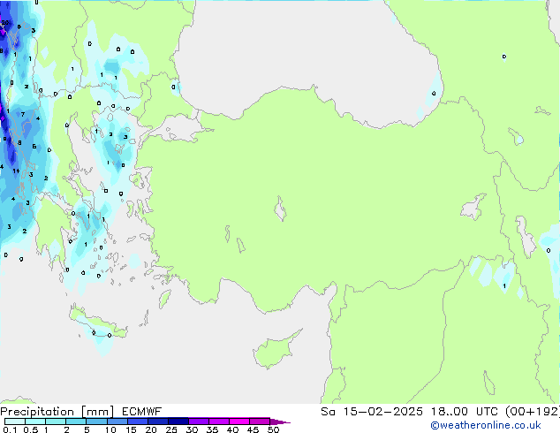Click Lake Van in eastern Turkey

click(473, 208)
